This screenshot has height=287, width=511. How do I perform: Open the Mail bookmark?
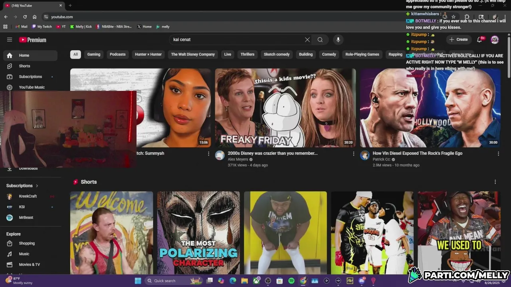point(22,27)
